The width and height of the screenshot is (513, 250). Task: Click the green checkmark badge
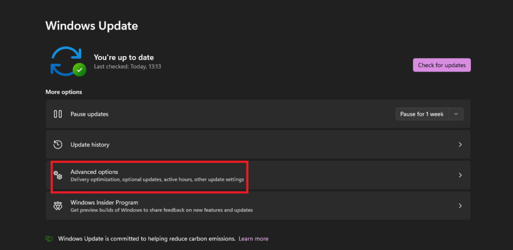click(x=79, y=70)
